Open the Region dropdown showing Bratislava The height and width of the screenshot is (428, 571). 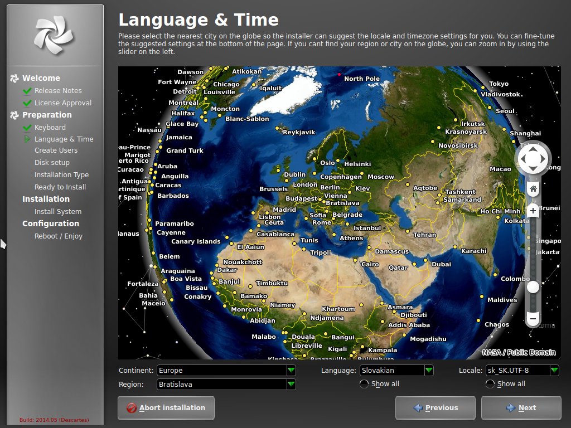click(226, 384)
